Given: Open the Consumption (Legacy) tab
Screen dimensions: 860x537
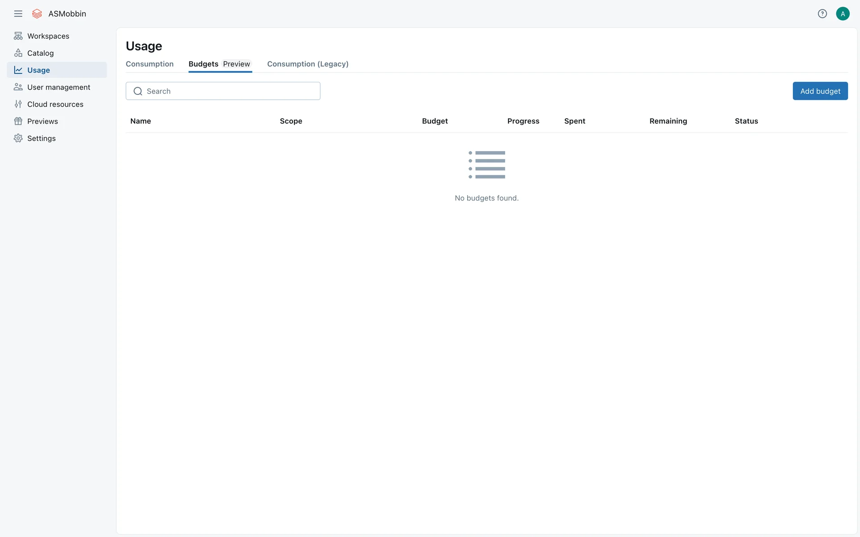Looking at the screenshot, I should point(308,64).
